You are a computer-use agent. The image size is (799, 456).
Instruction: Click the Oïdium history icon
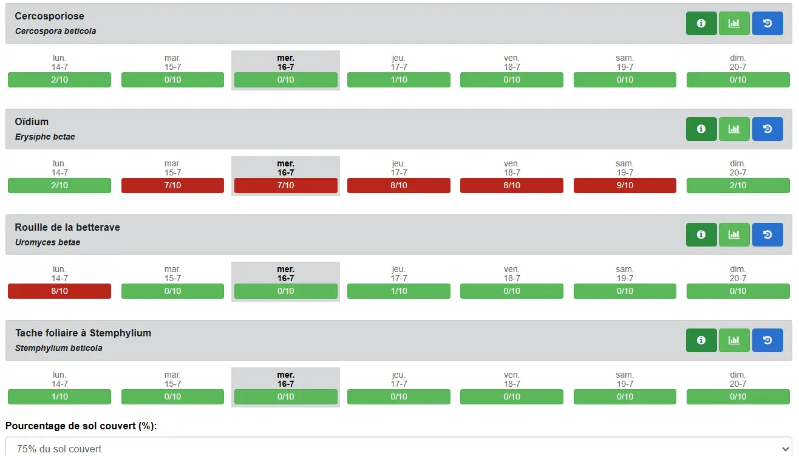point(767,129)
